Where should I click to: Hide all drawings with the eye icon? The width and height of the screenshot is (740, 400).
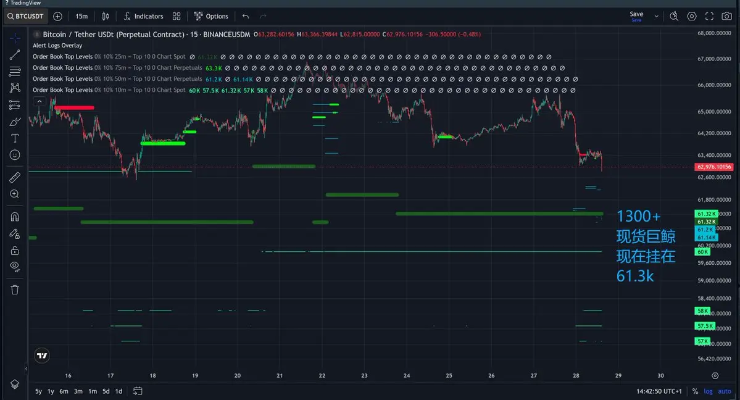[x=15, y=267]
